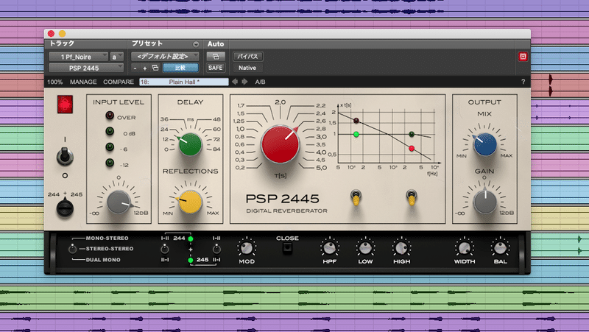The height and width of the screenshot is (332, 589).
Task: Click the dark green node on graph
Action: pyautogui.click(x=412, y=134)
